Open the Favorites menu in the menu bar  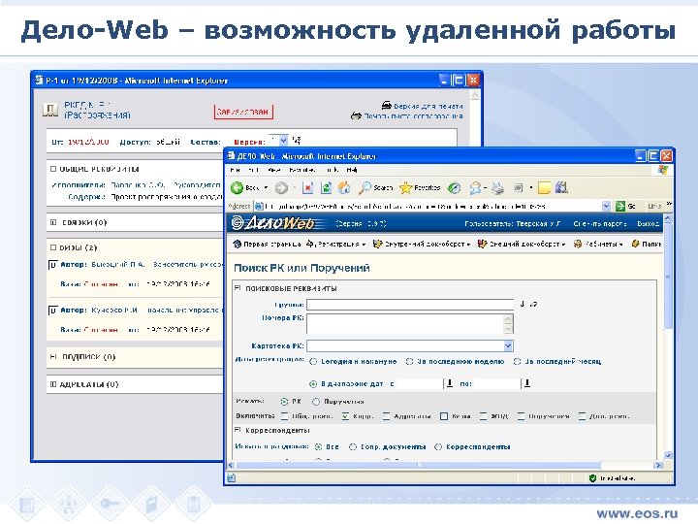[x=302, y=170]
